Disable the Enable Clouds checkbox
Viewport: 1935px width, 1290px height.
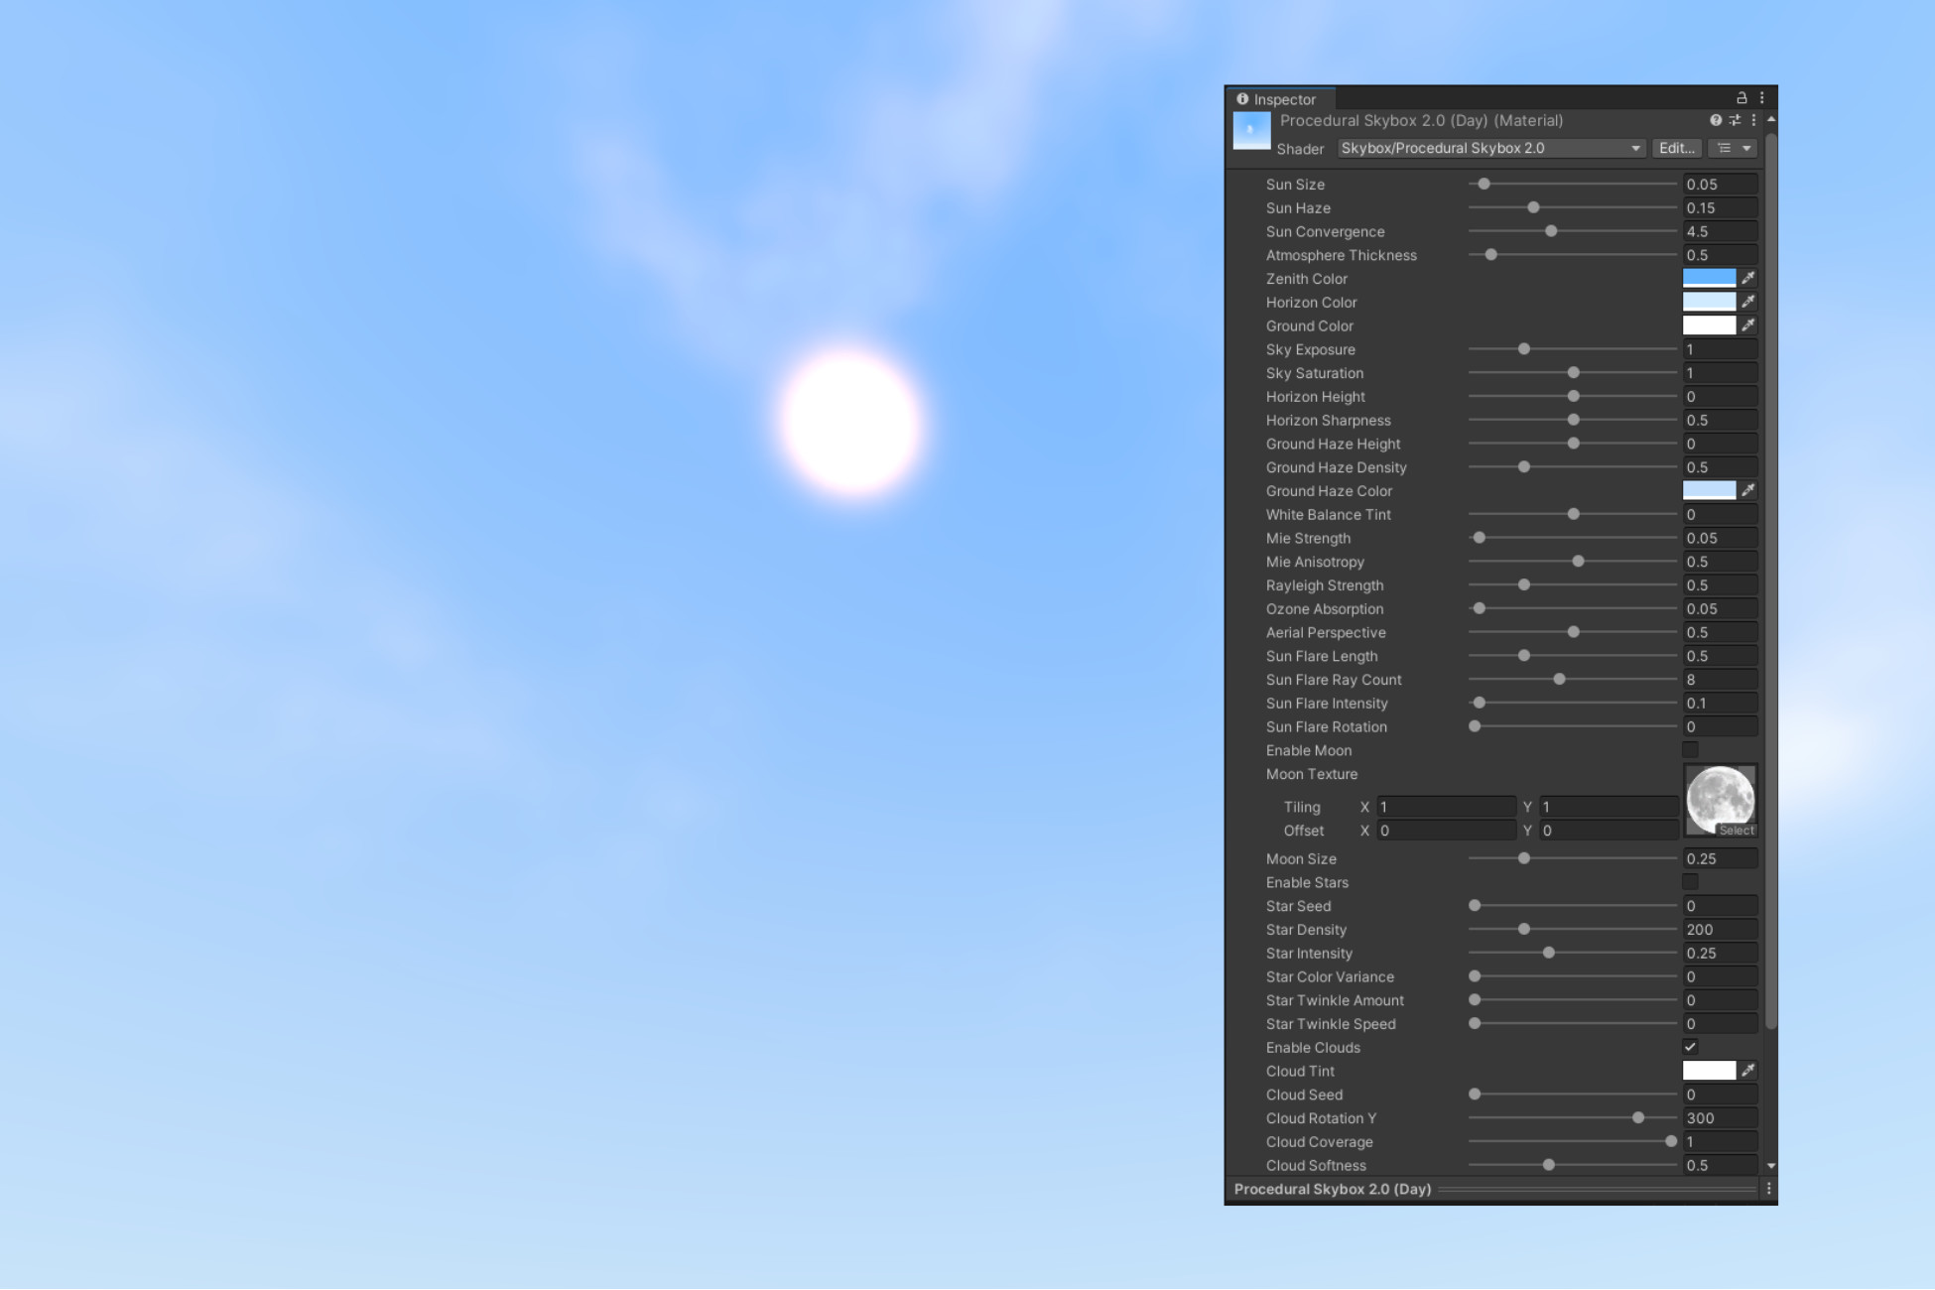[x=1690, y=1046]
